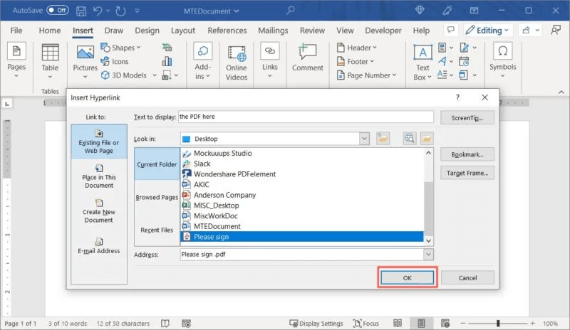Select the MiscWorkDoc file

216,215
